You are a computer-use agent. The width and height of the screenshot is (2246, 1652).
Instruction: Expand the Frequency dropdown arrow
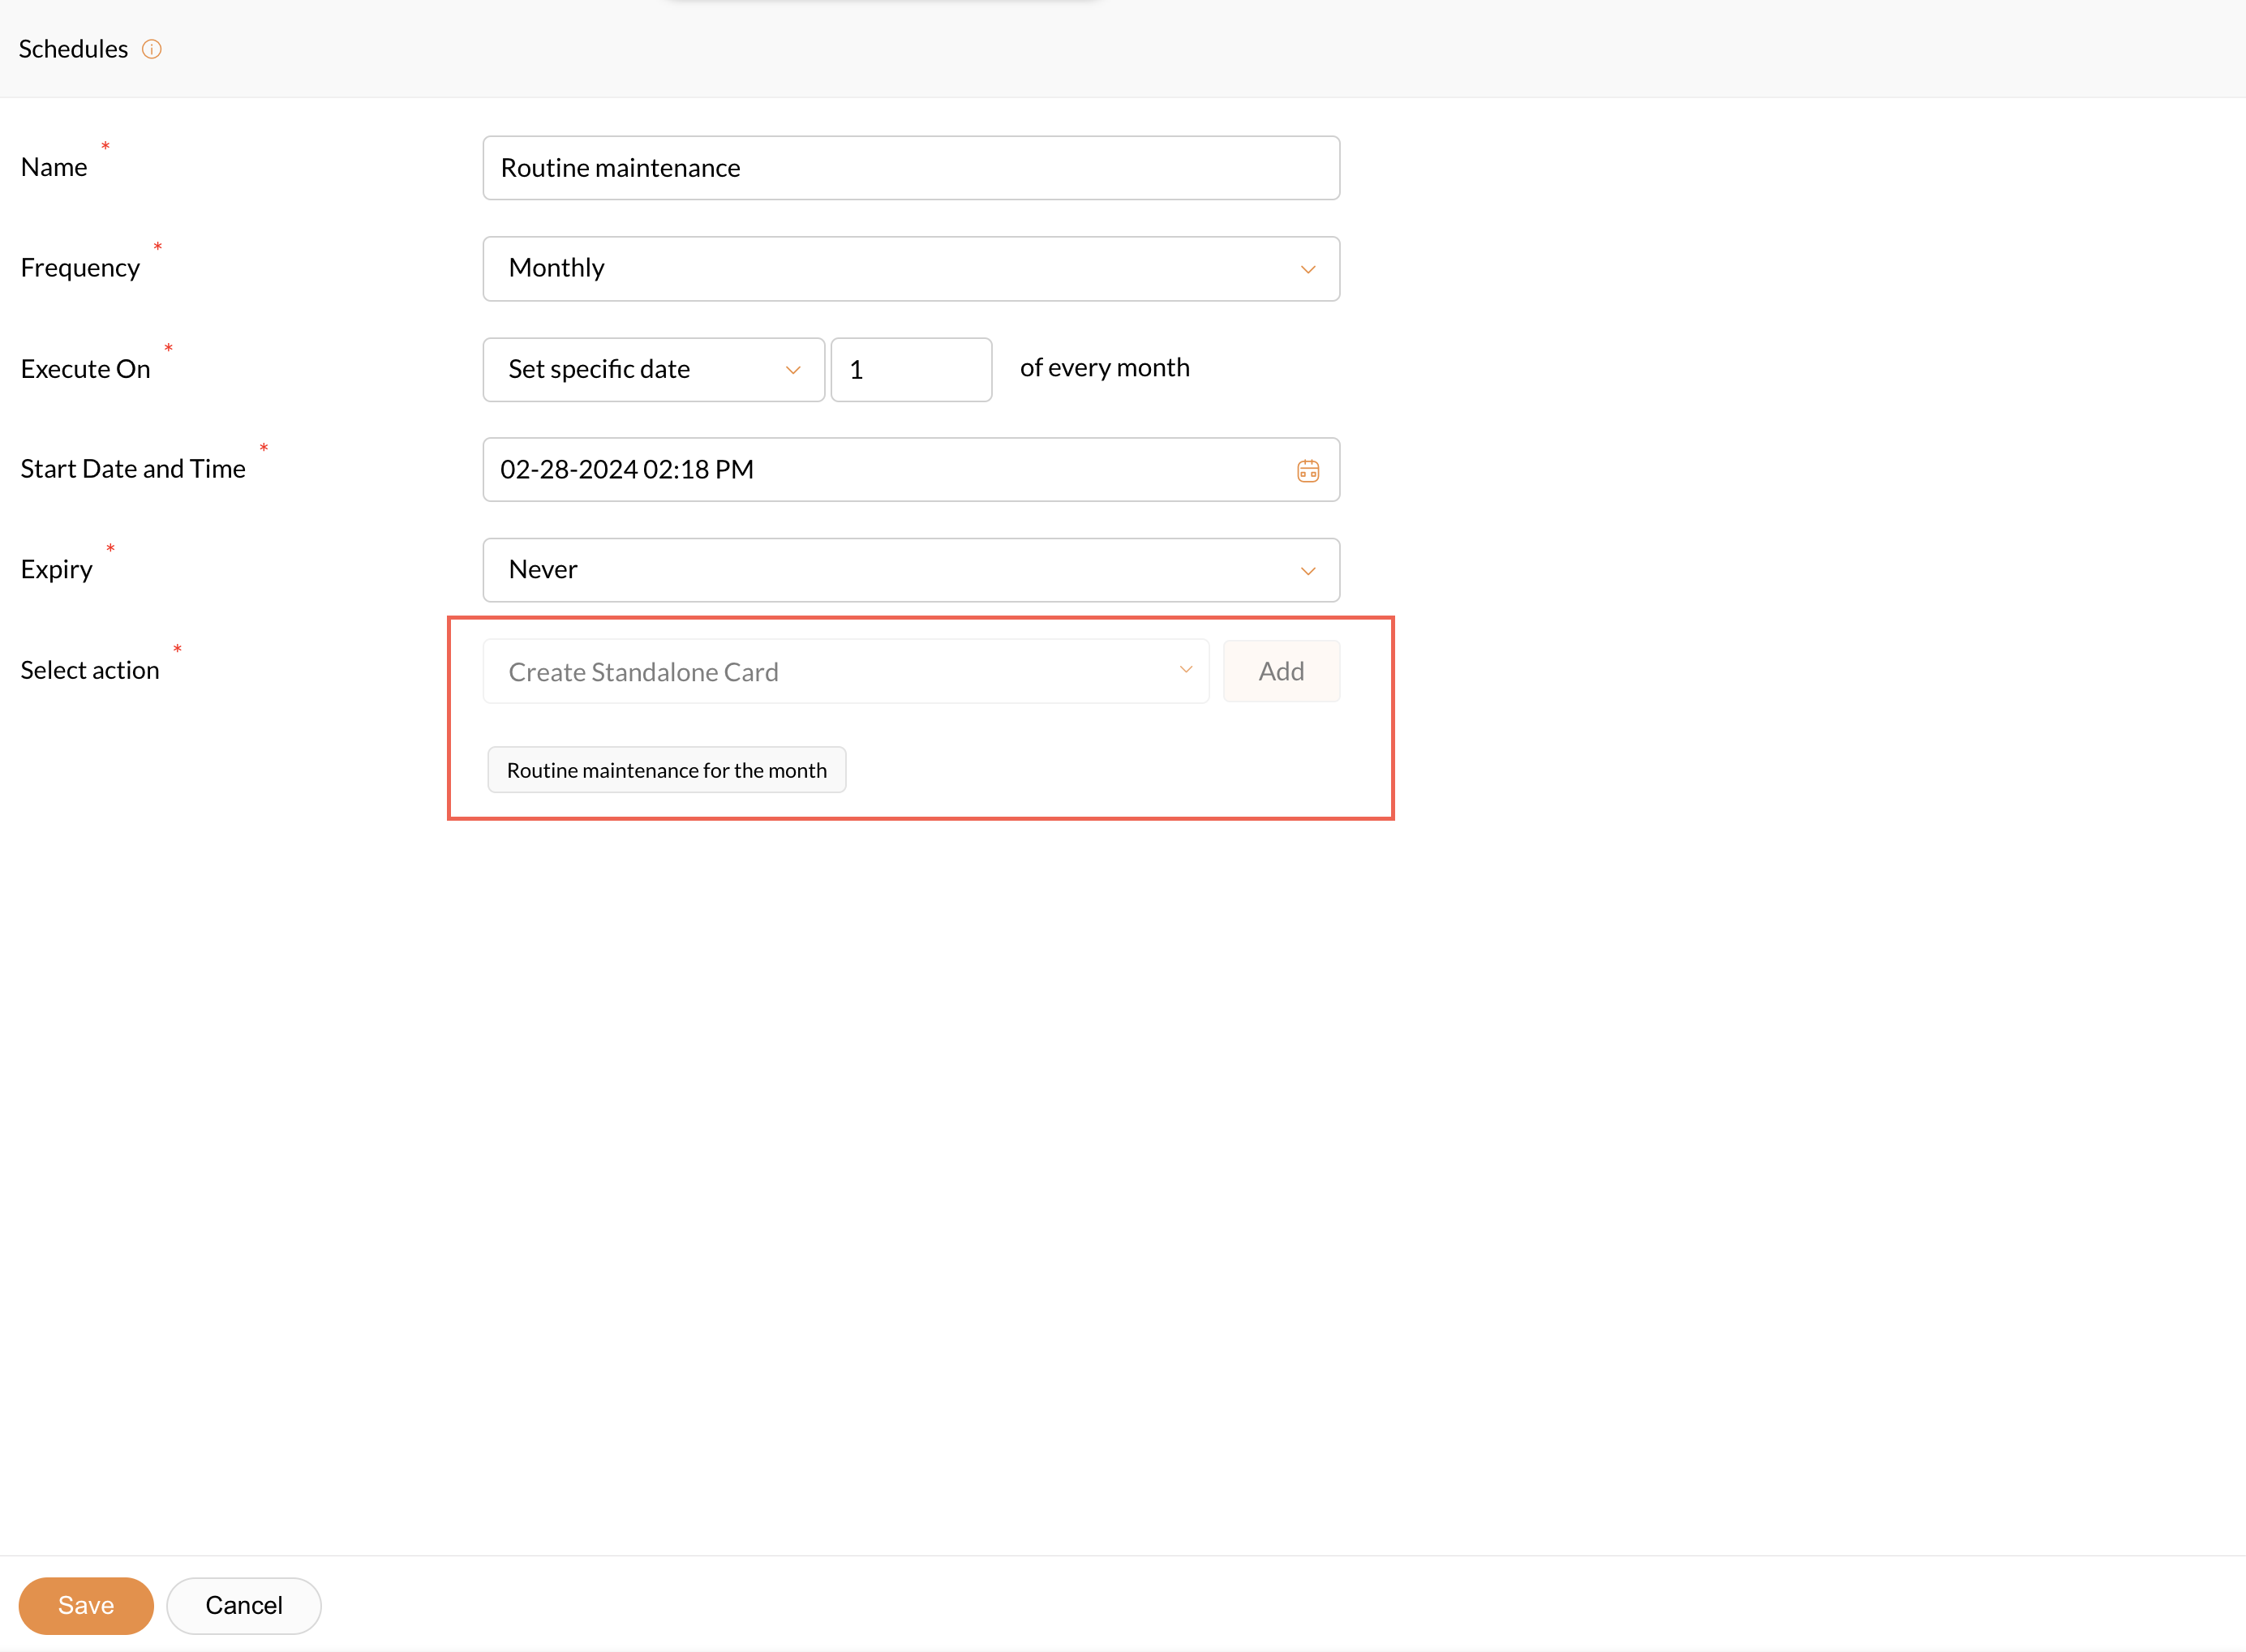pyautogui.click(x=1307, y=269)
